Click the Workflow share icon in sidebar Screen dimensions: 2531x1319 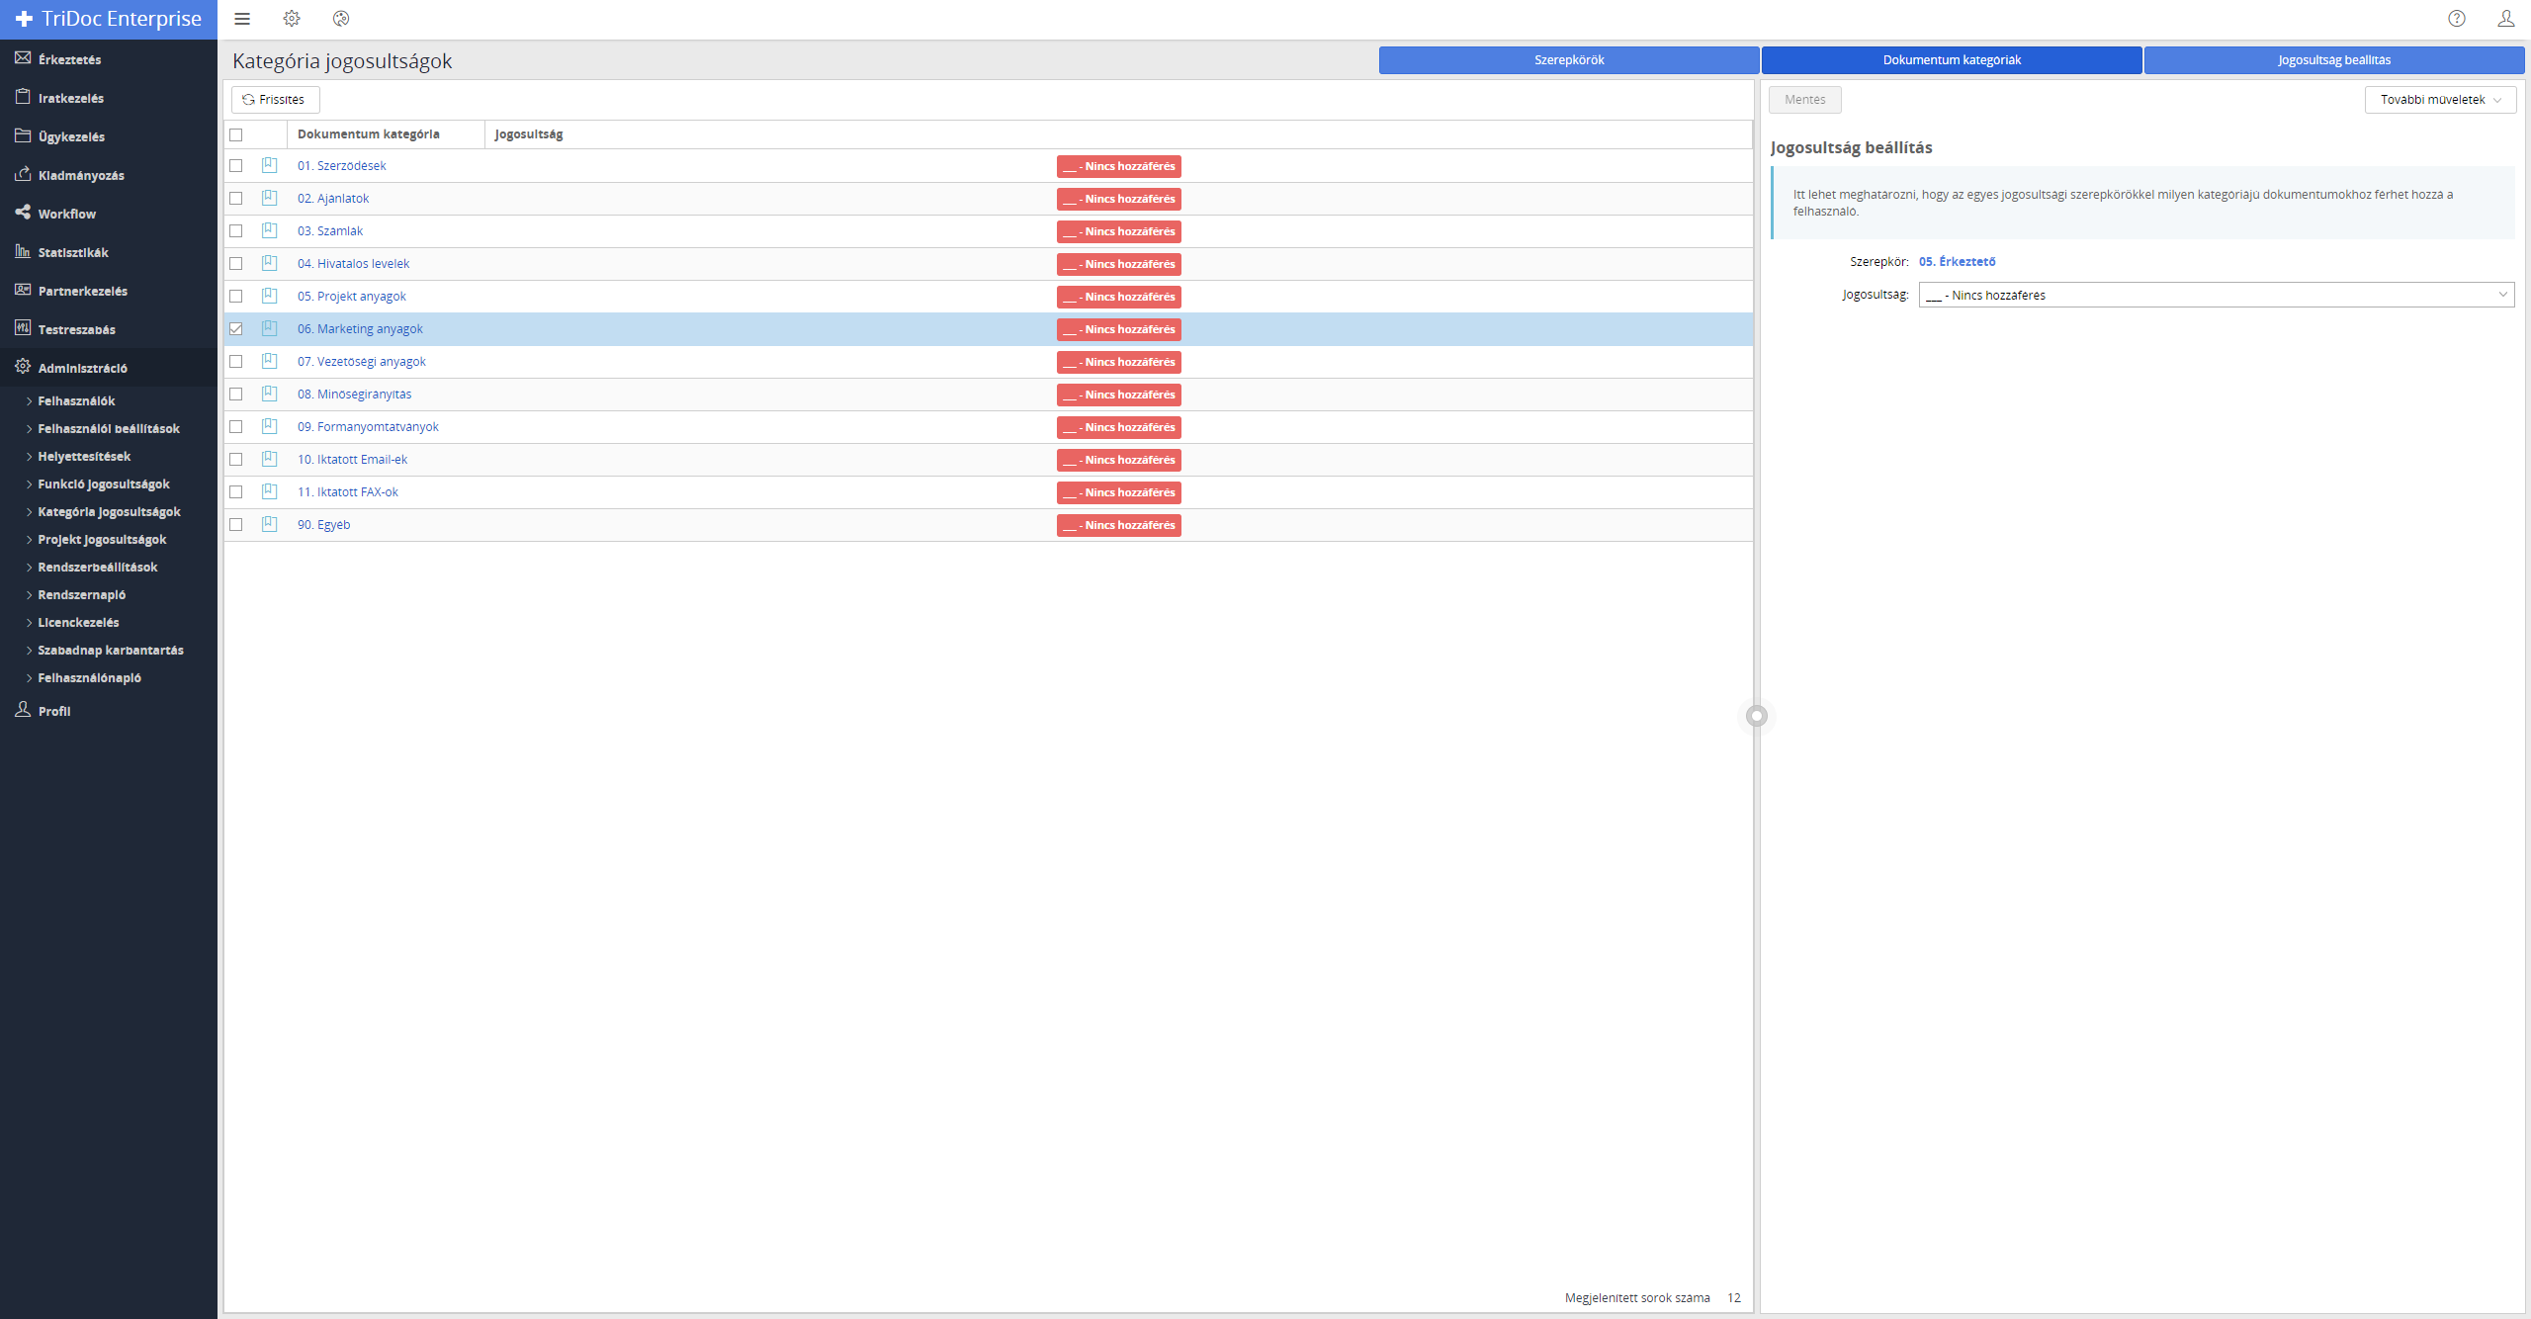(x=23, y=213)
